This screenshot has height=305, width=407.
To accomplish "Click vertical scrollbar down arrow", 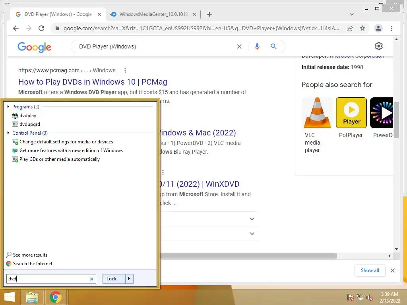I will click(396, 249).
